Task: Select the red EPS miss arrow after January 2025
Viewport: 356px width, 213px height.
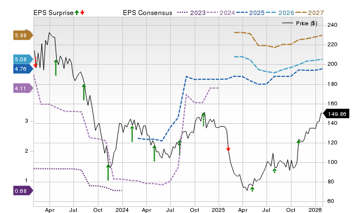Action: 228,149
